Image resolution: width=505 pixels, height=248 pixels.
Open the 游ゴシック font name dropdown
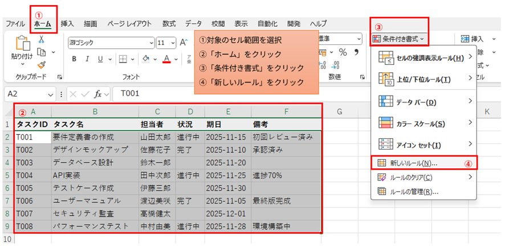click(x=152, y=43)
